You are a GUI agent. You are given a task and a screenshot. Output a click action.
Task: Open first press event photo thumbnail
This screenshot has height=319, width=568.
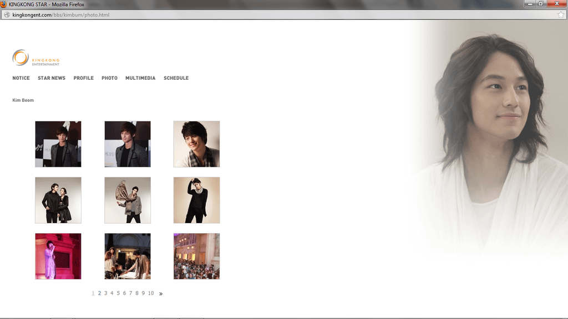pos(58,144)
